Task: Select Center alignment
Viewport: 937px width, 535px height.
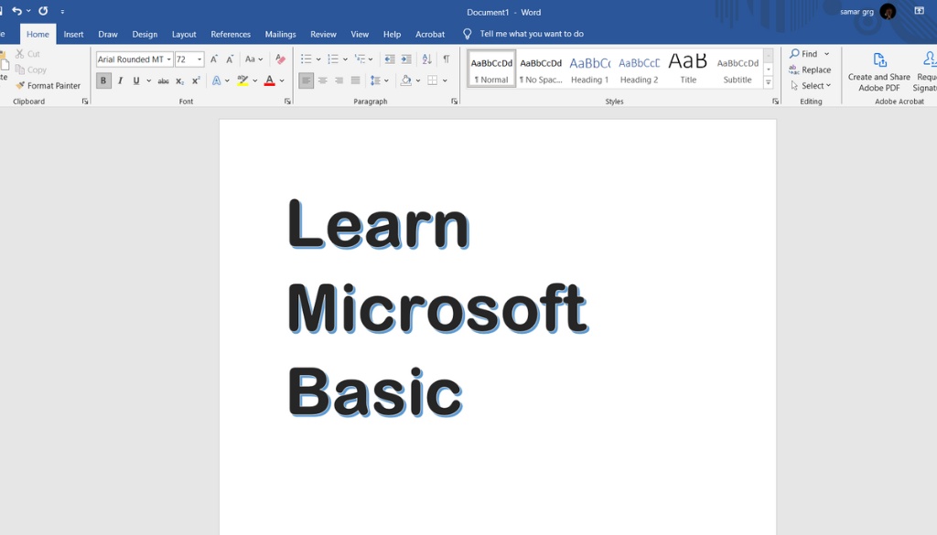Action: tap(323, 80)
